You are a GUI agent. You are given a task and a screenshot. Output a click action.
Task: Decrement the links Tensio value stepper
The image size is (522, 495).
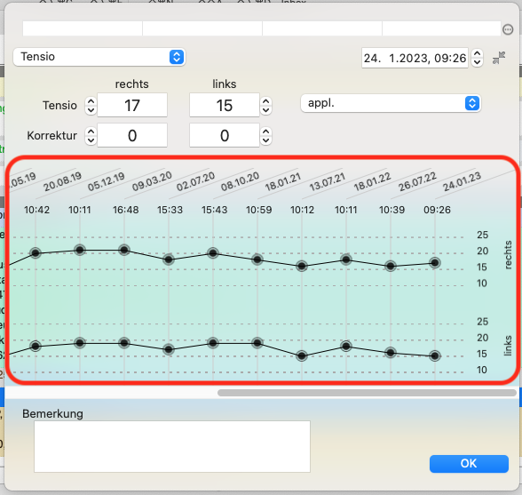[265, 109]
